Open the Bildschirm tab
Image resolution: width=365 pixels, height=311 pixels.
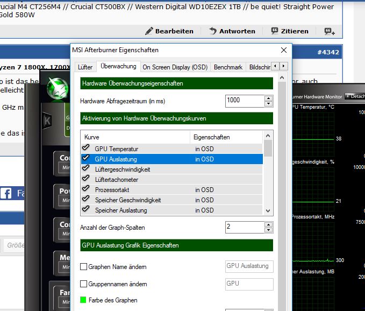259,67
